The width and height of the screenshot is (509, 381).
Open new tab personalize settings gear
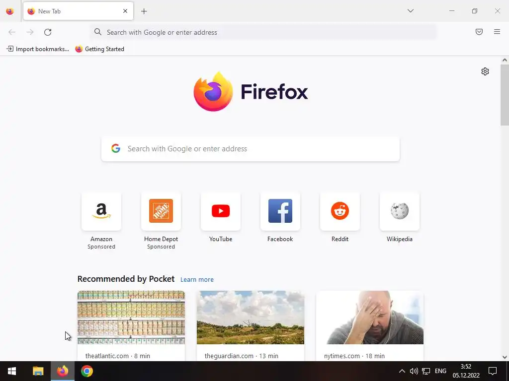[485, 71]
